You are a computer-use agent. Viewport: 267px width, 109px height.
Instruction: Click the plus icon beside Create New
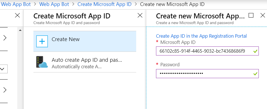42,41
